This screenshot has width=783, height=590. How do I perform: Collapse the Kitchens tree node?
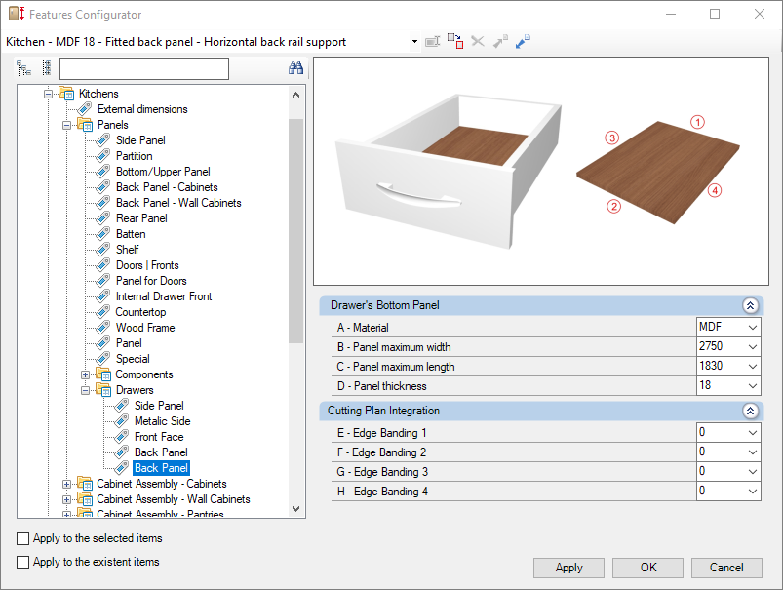point(48,94)
